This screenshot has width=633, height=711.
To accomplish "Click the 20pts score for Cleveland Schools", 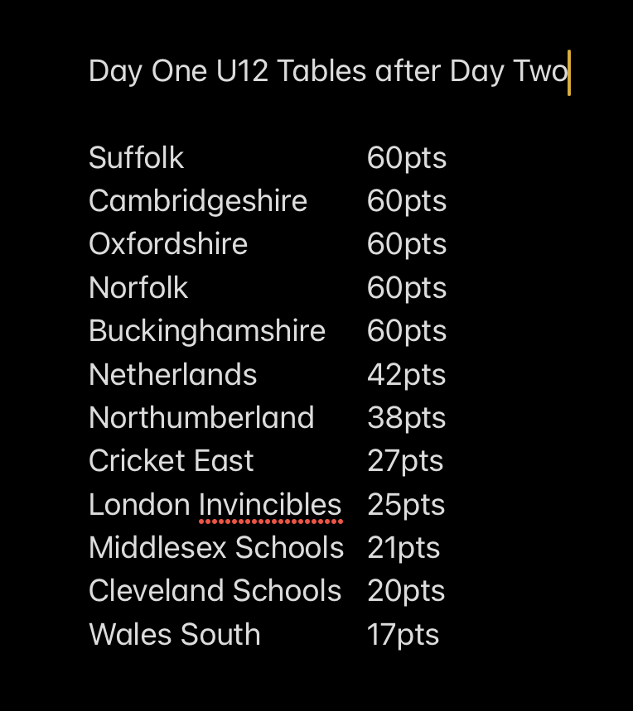I will coord(406,591).
